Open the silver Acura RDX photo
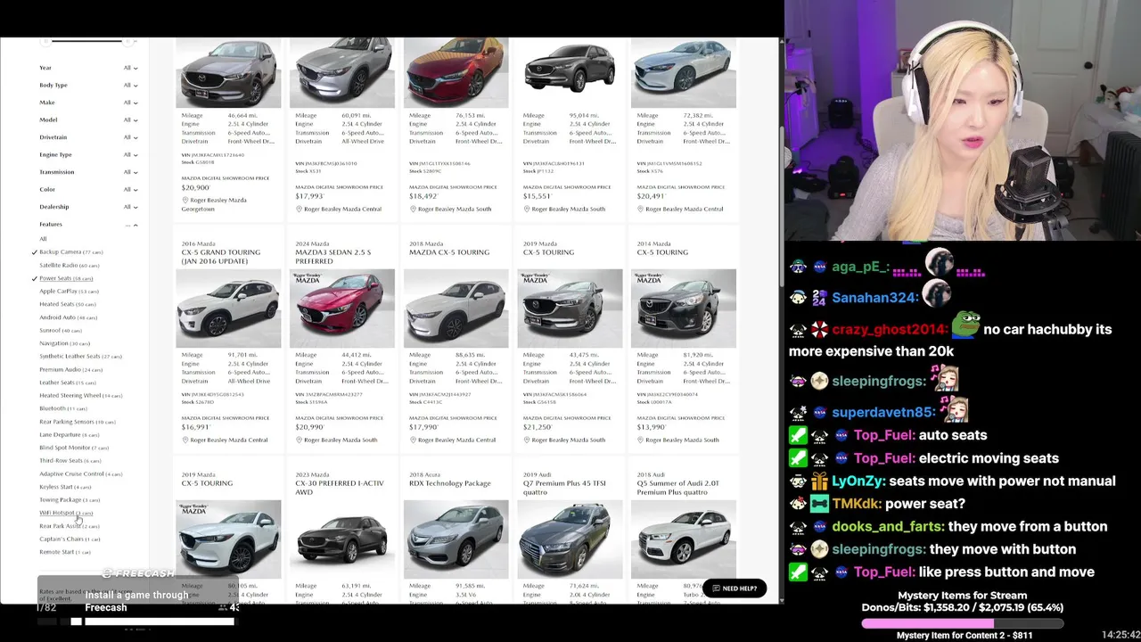 tap(456, 539)
